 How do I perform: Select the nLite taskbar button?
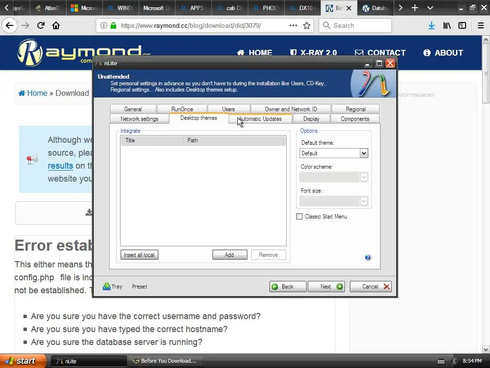[x=89, y=361]
